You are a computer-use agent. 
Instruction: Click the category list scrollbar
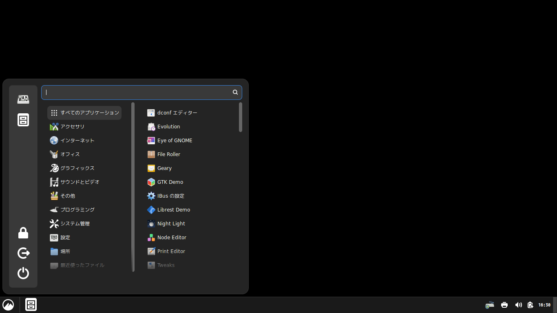(x=133, y=187)
